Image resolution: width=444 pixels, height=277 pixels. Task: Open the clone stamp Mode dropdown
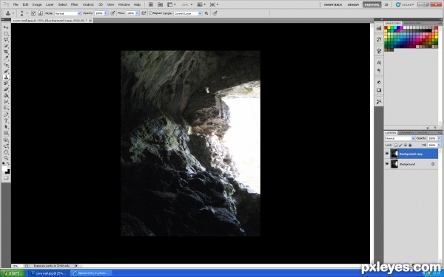coord(67,13)
